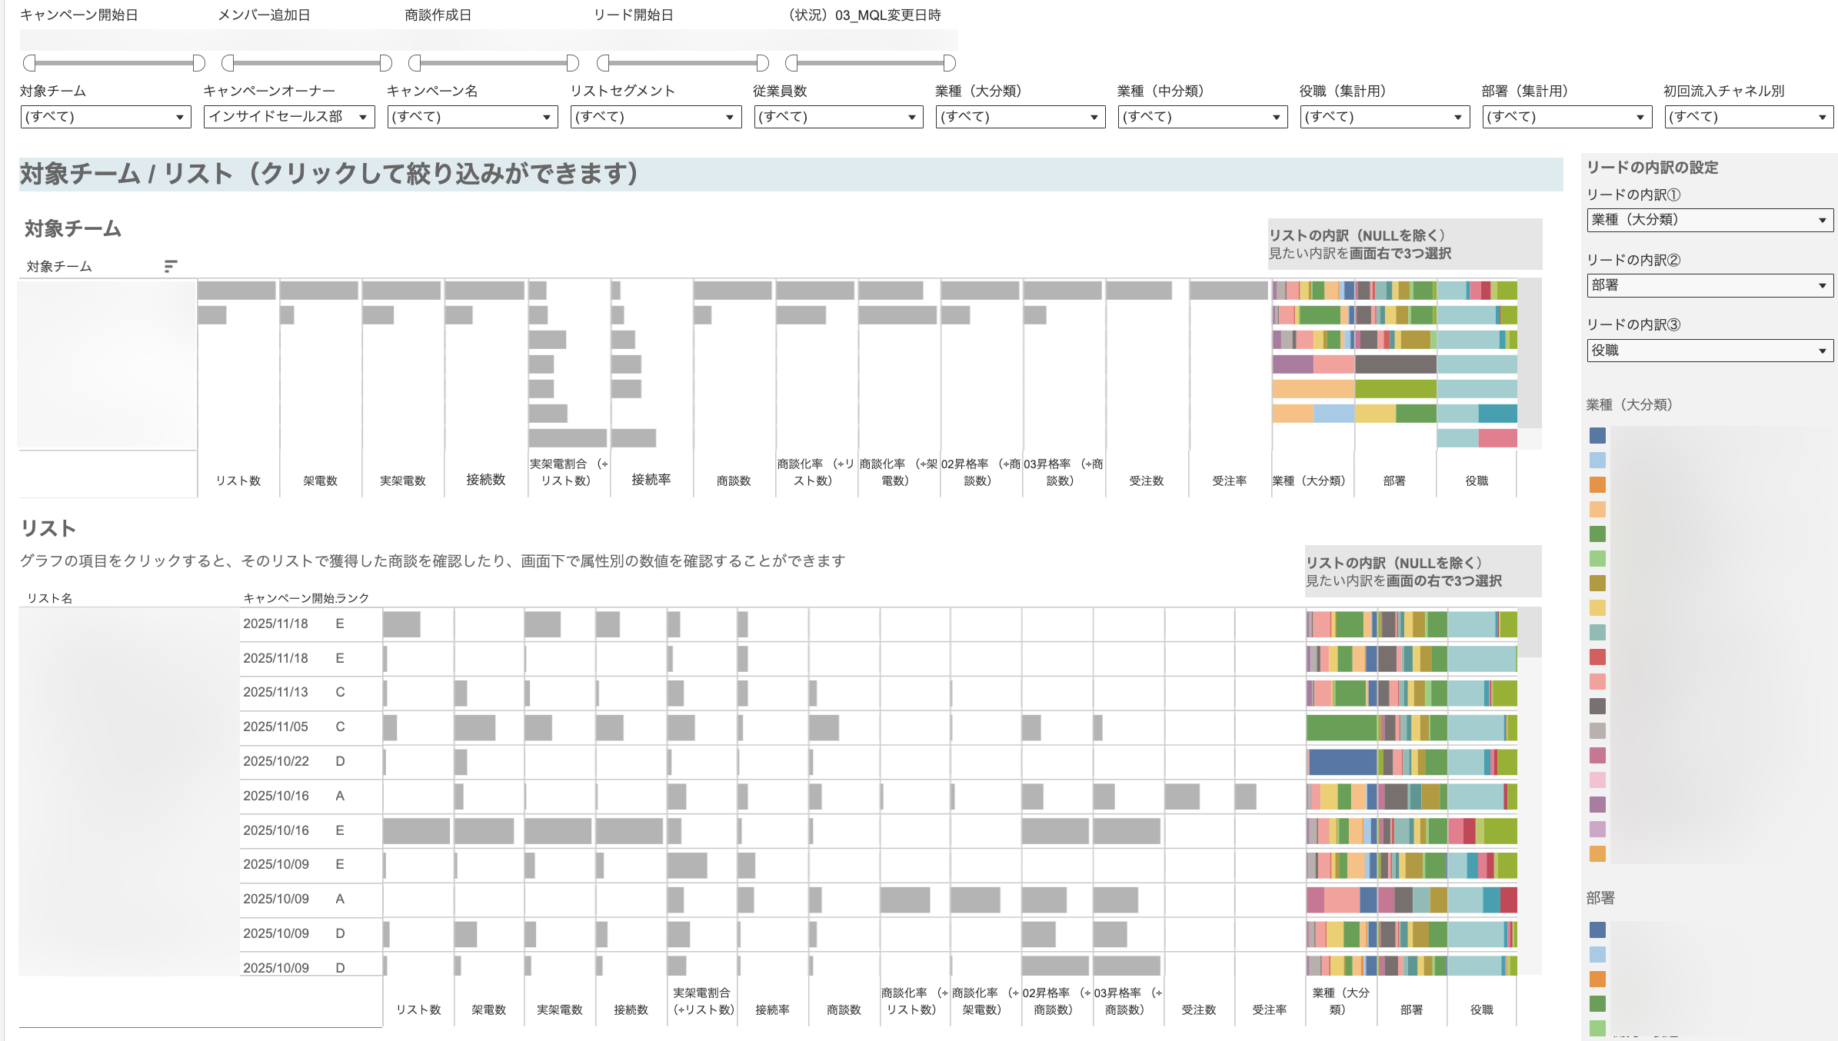Screen dimensions: 1838x1041
Task: Open リードの内訳② dropdown showing 部署
Action: (x=1710, y=285)
